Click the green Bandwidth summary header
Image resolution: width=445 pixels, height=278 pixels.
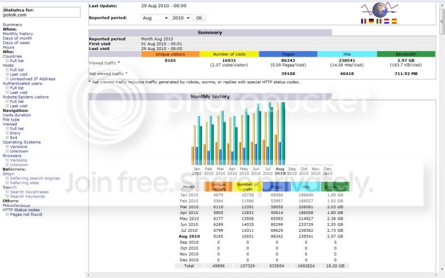click(406, 54)
